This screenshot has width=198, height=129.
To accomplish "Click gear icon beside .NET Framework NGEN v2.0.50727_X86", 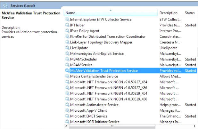I will (67, 87).
